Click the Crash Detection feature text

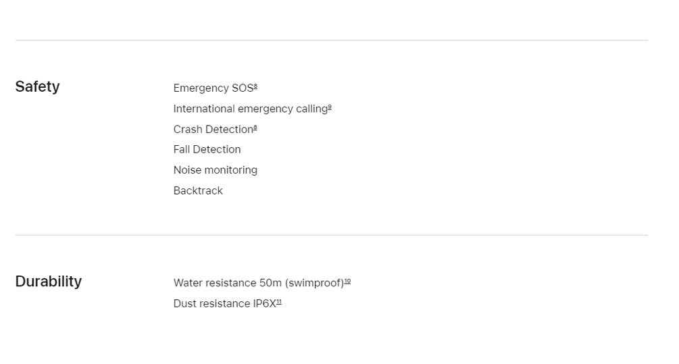[213, 130]
